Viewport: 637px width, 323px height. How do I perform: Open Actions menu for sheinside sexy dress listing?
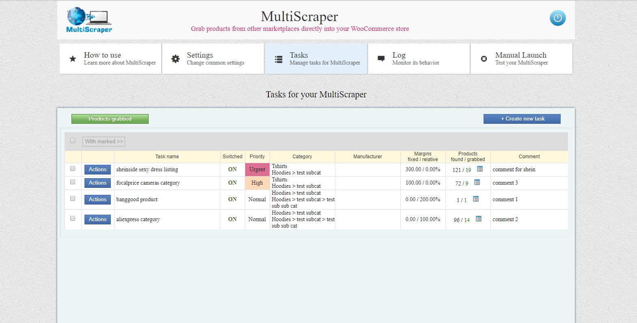point(97,170)
